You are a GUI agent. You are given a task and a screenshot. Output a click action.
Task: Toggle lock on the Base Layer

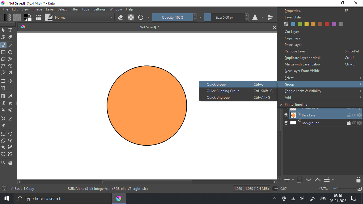coord(349,115)
